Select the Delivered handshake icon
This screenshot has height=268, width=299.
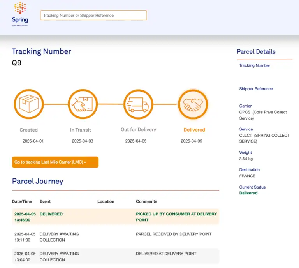(x=193, y=104)
